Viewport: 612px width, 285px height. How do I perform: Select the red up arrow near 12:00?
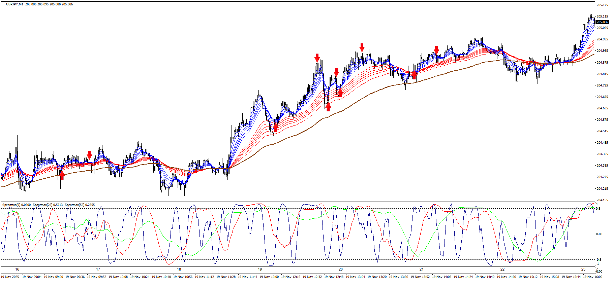click(276, 127)
